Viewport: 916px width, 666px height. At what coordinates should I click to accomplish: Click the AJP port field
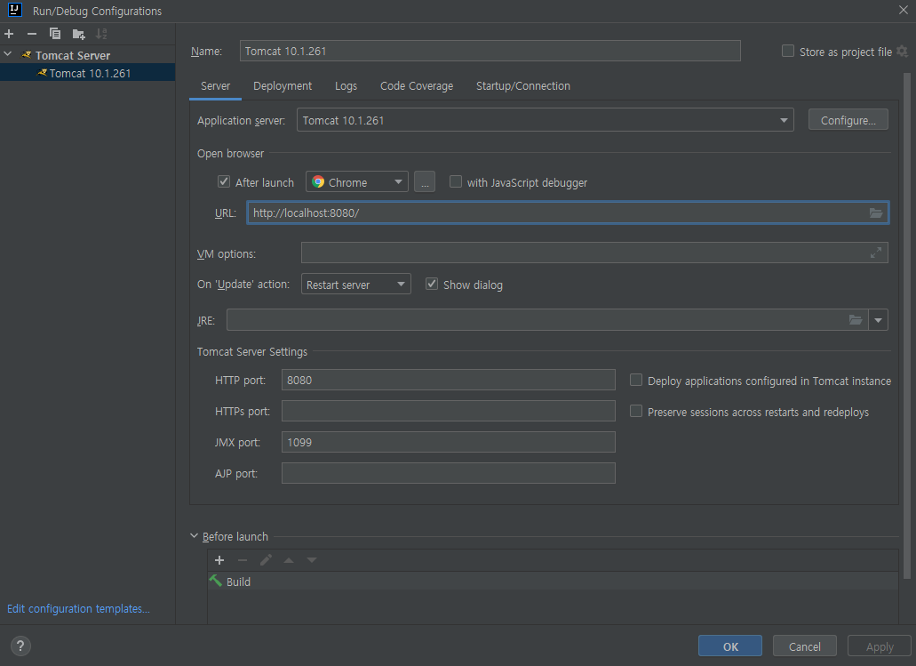(448, 473)
